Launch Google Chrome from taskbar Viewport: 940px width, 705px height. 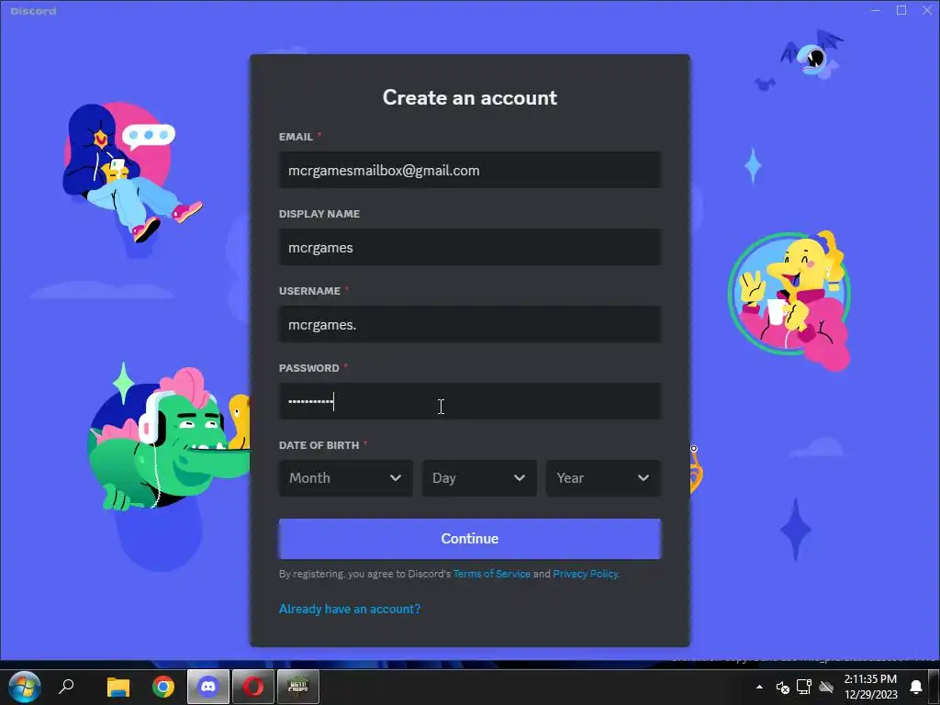pos(163,687)
